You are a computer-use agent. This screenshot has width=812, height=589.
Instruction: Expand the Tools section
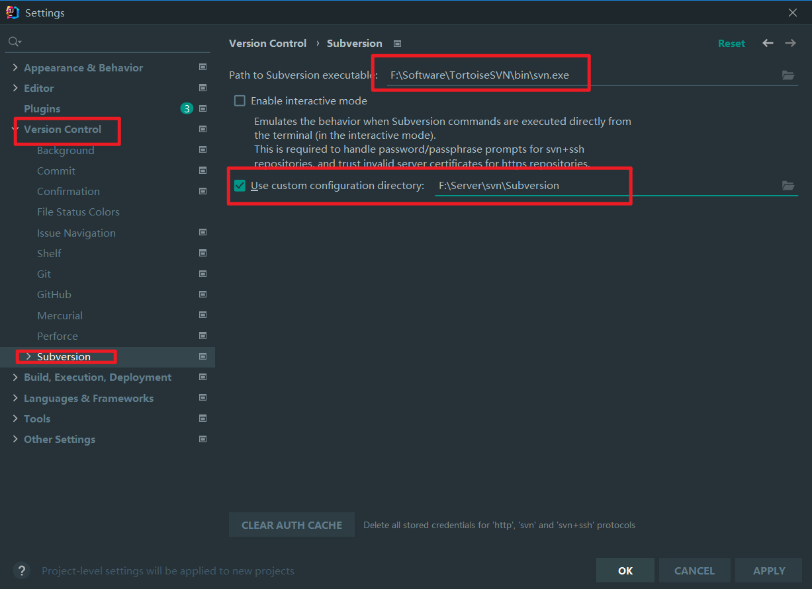tap(15, 418)
